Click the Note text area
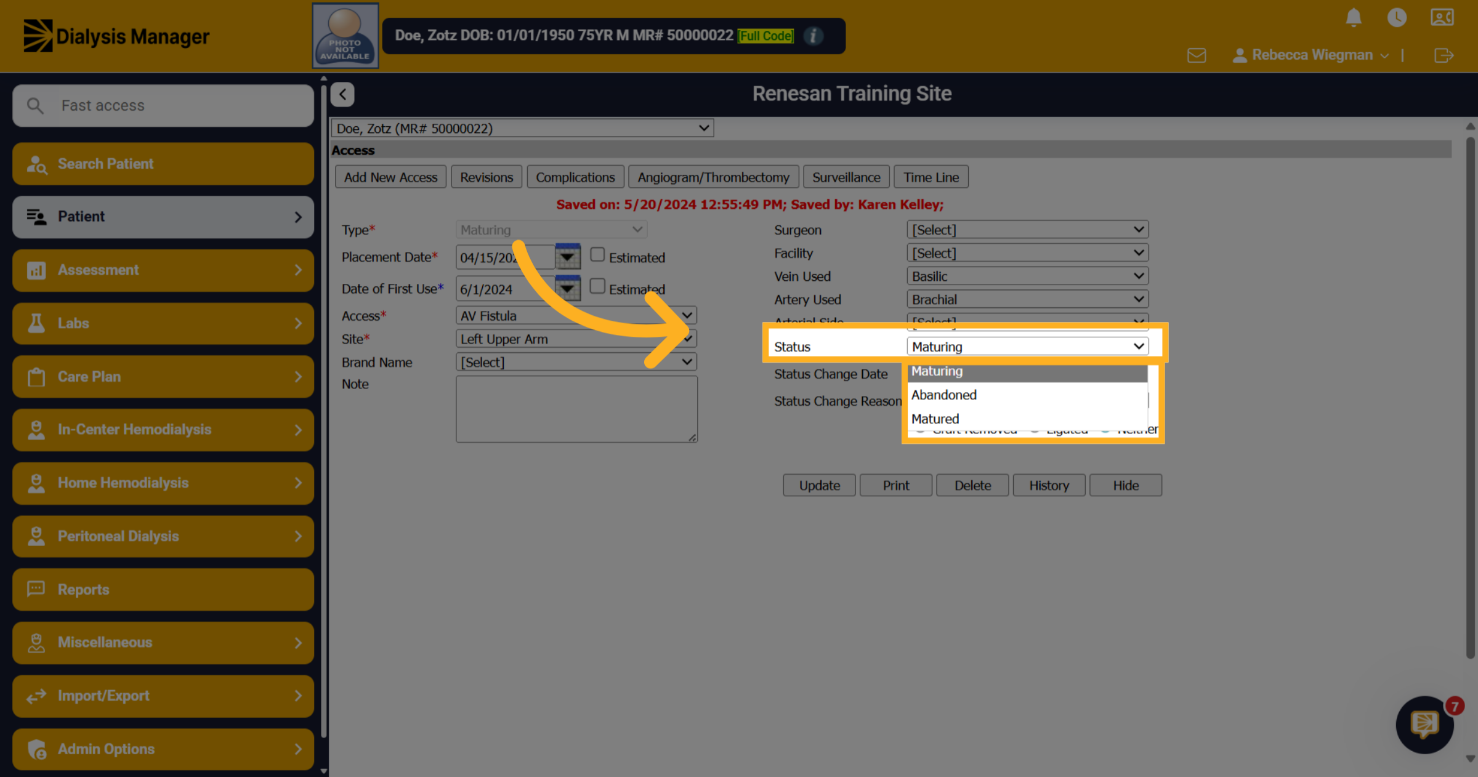The height and width of the screenshot is (777, 1478). (x=576, y=409)
